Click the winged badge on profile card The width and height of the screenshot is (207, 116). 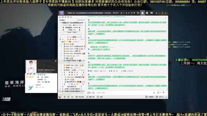click(31, 88)
